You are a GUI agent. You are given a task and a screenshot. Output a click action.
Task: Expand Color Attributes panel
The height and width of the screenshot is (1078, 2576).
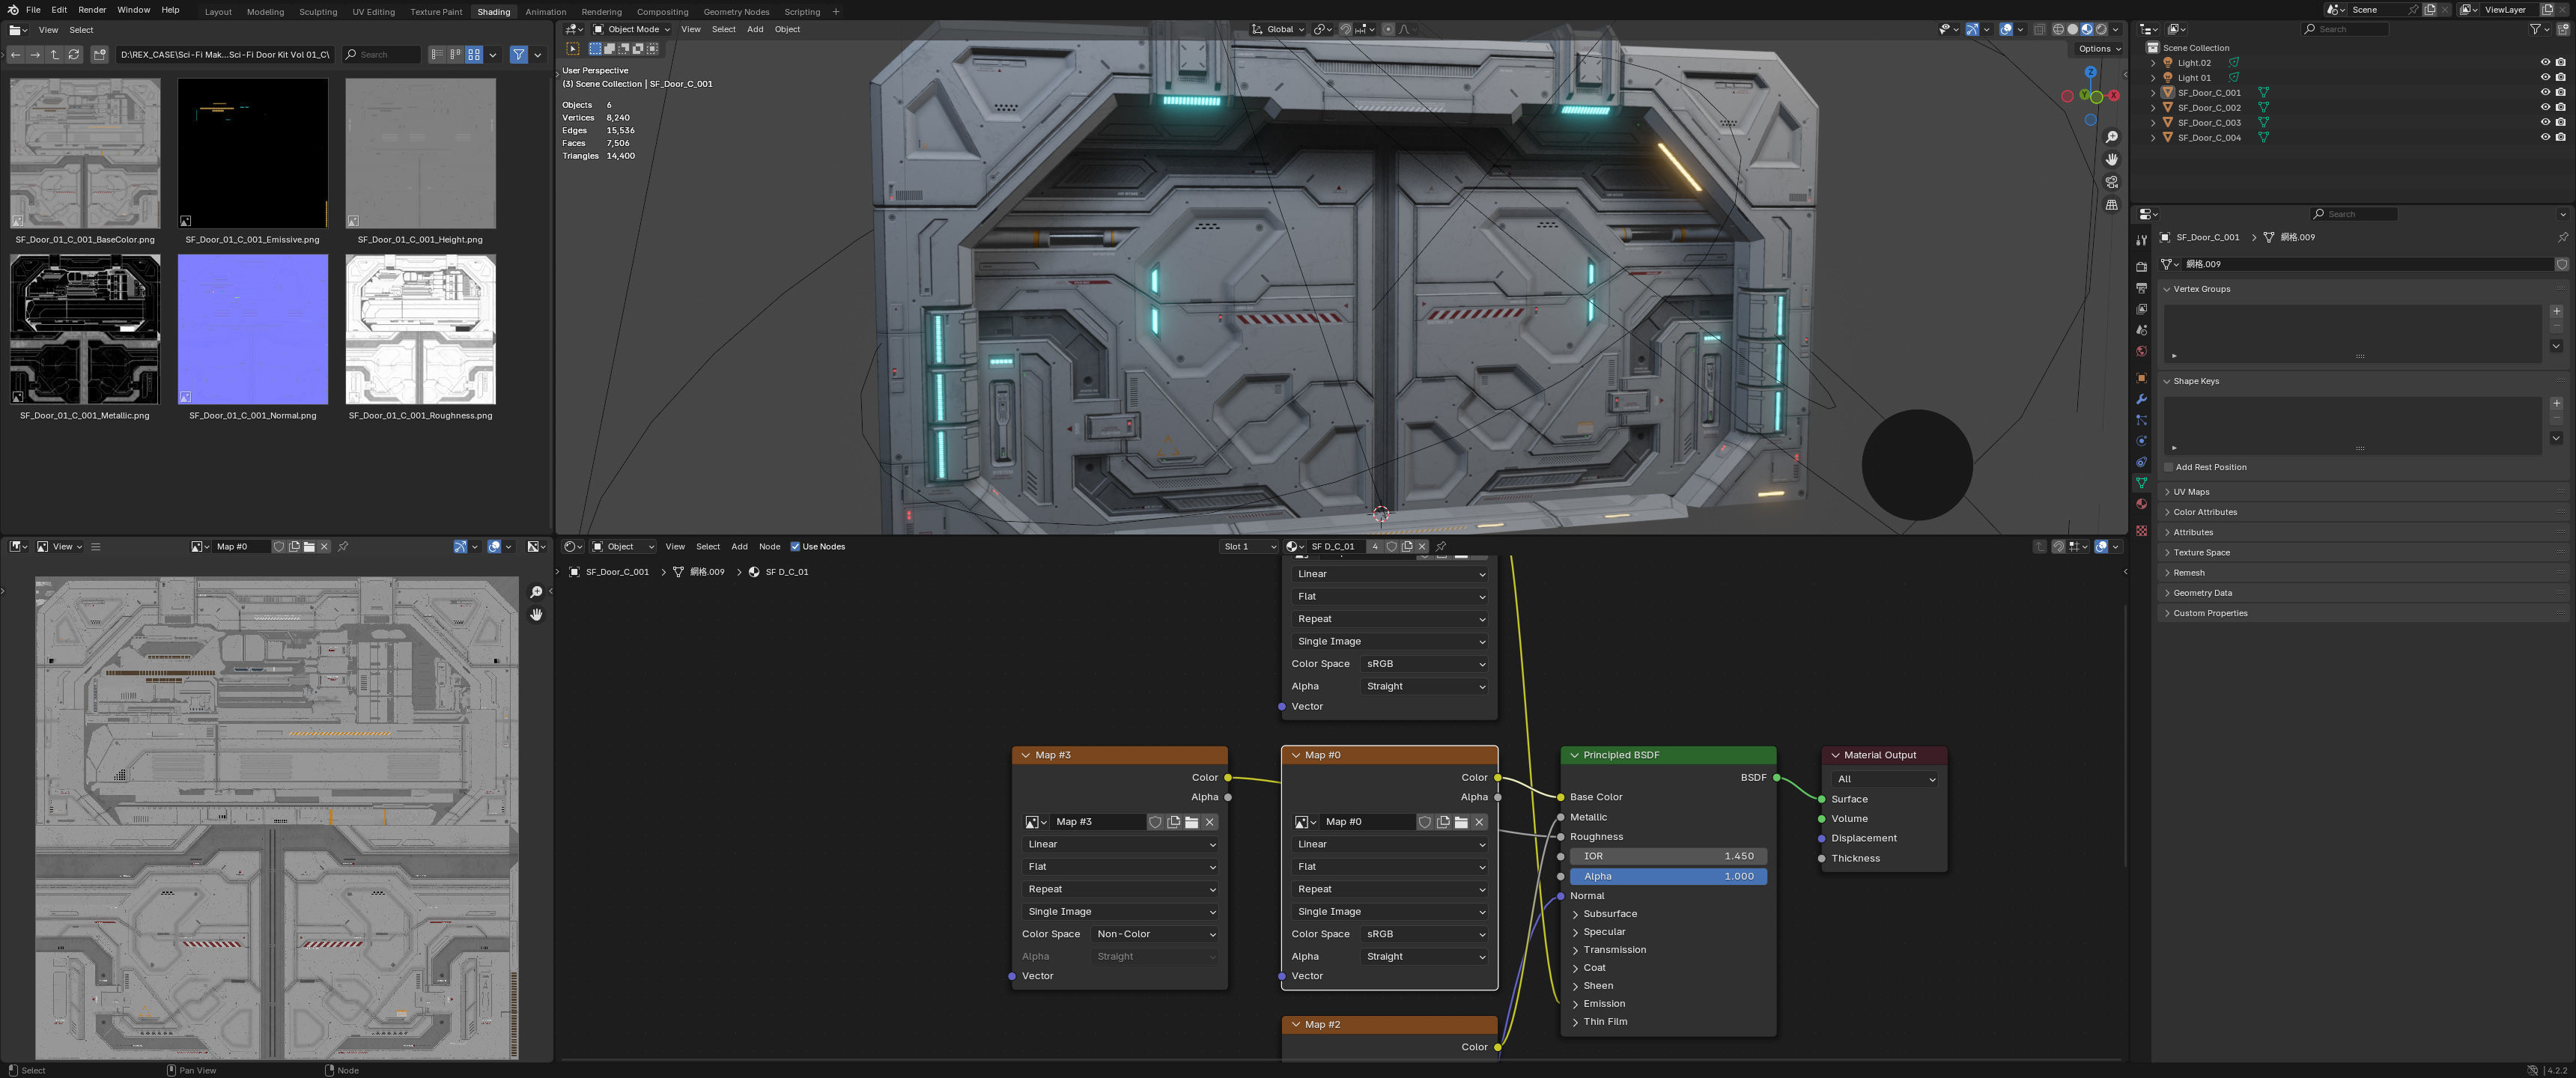click(x=2204, y=512)
